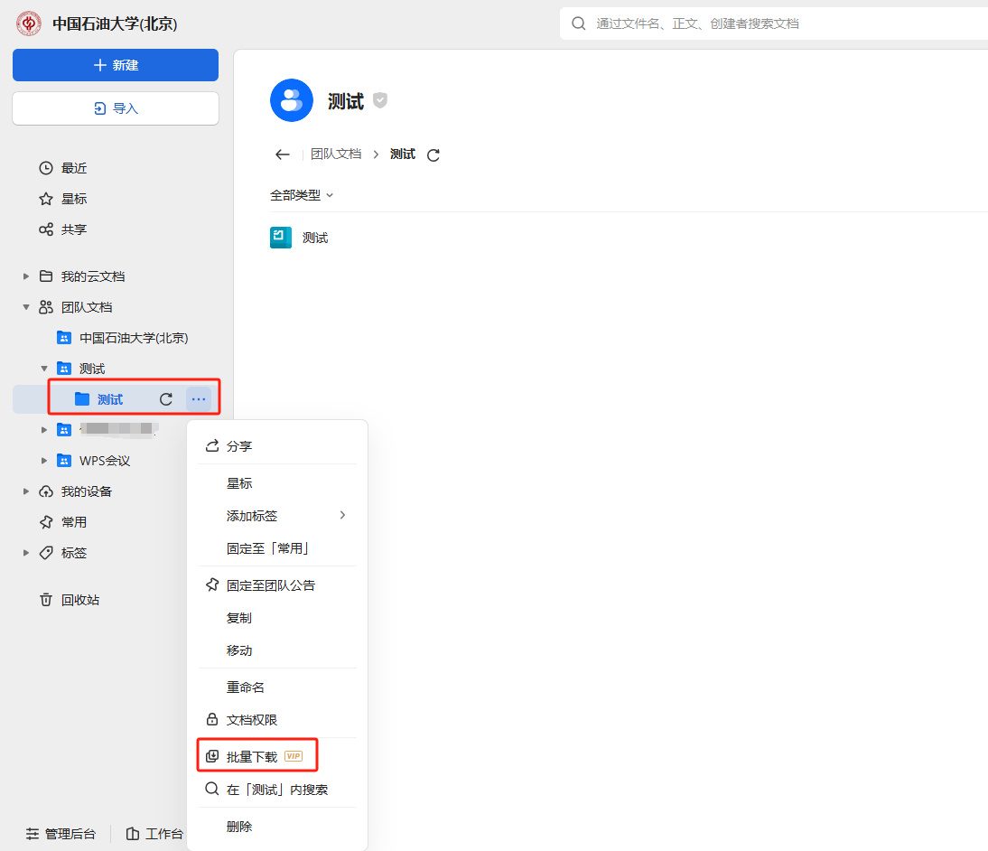Expand WPS会议 tree arrow
The height and width of the screenshot is (851, 988).
point(44,461)
